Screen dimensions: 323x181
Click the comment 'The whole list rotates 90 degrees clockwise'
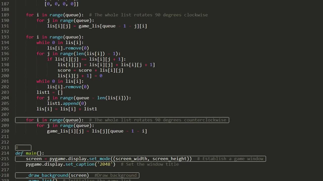[x=148, y=15]
